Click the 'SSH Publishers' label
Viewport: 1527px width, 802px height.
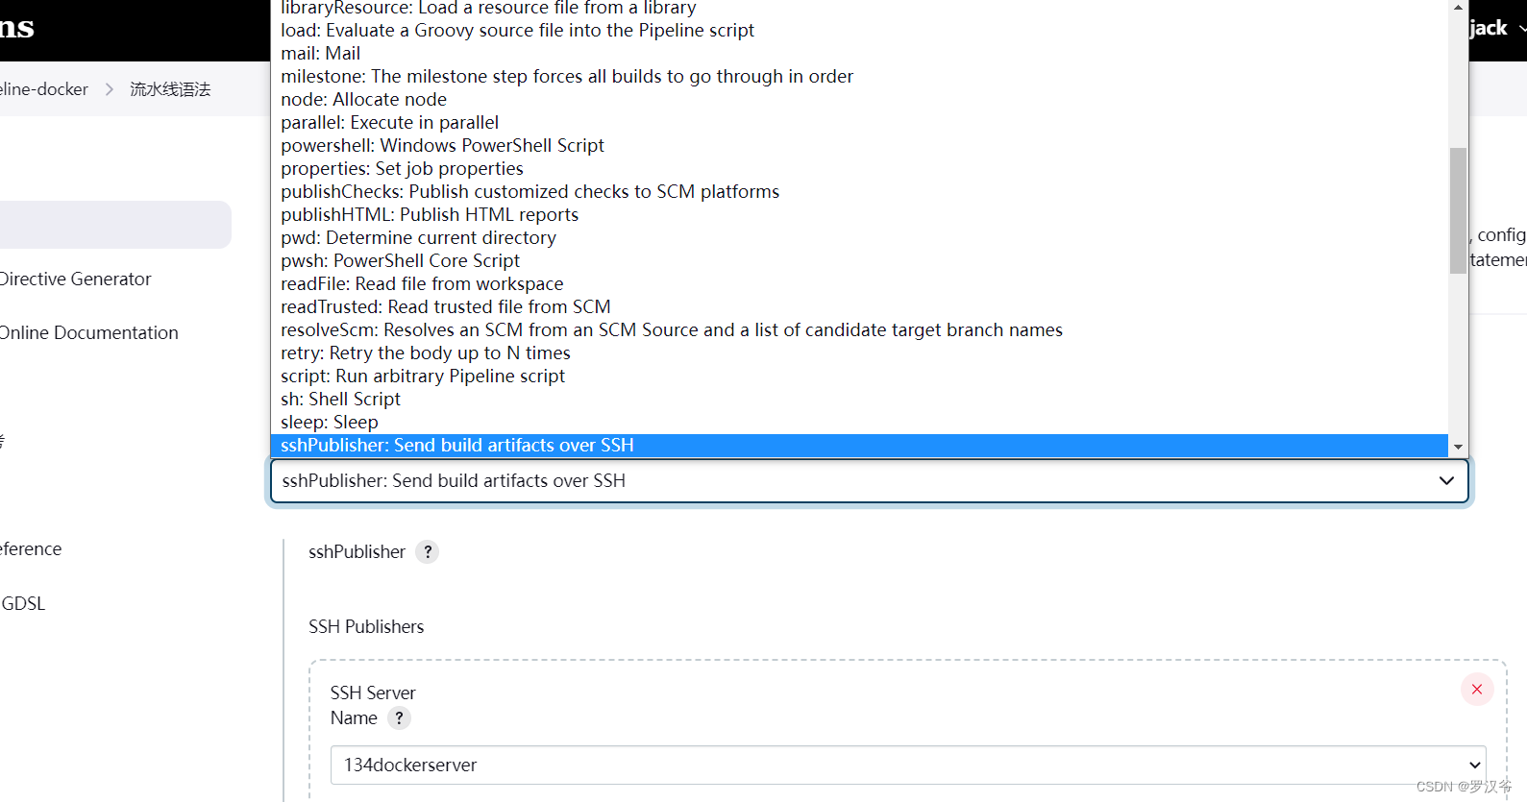click(x=366, y=627)
